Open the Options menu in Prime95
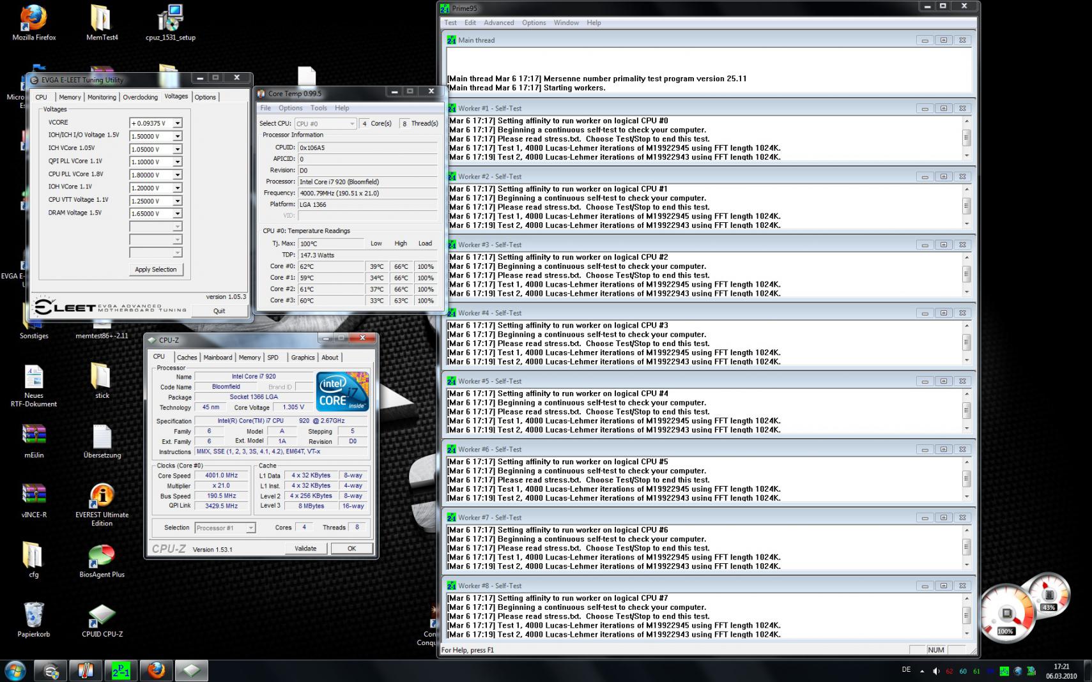This screenshot has height=682, width=1092. (534, 22)
